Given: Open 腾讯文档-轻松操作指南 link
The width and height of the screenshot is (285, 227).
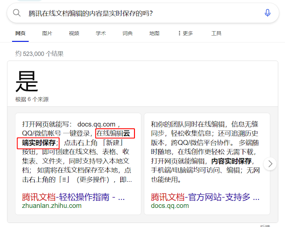Looking at the screenshot, I should pyautogui.click(x=73, y=197).
